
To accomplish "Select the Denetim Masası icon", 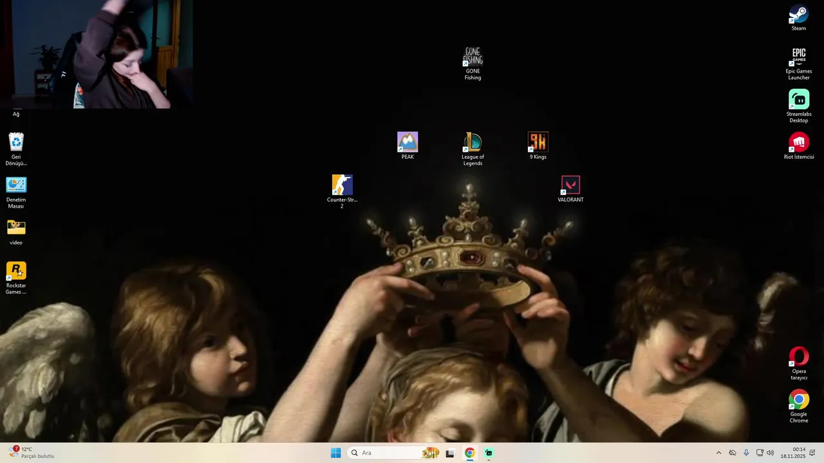I will coord(16,192).
